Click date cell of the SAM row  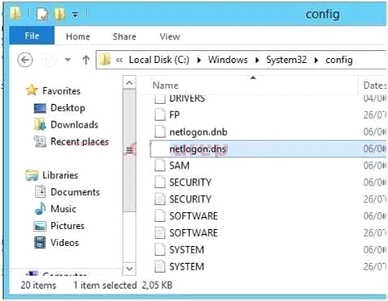(x=374, y=165)
